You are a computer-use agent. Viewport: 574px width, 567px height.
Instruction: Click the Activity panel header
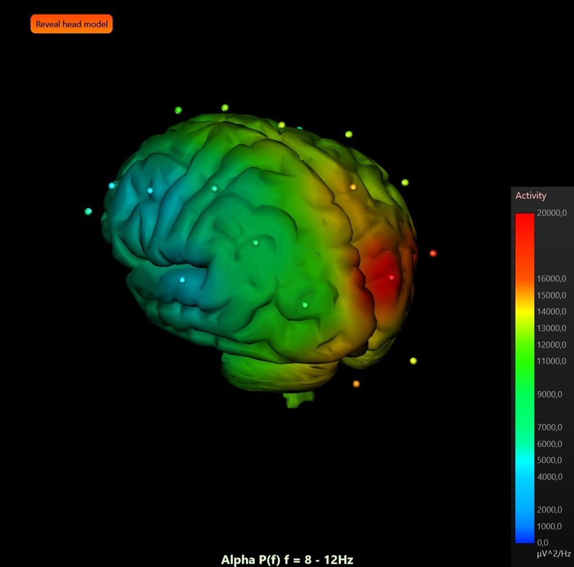[530, 195]
